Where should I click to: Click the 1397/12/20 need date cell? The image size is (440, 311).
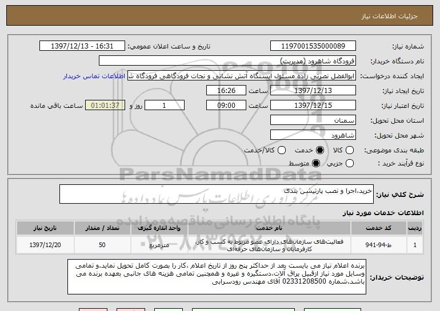pos(45,245)
